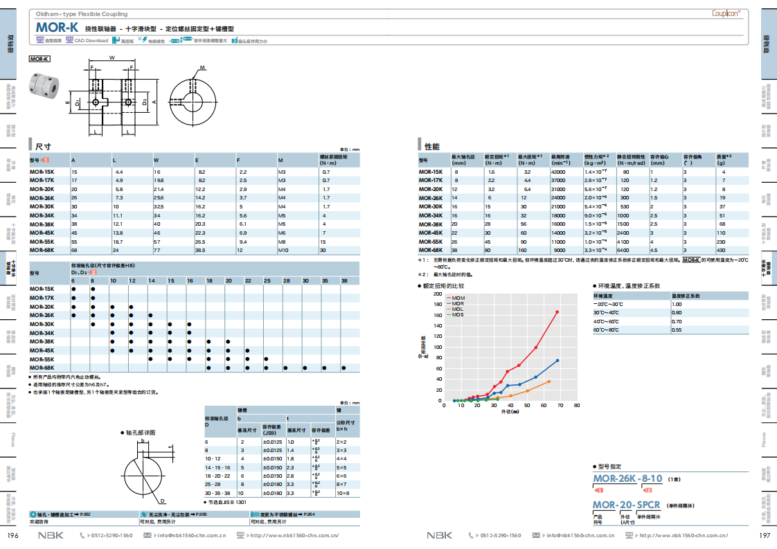Click the 轴孔部详图 label

[x=141, y=433]
